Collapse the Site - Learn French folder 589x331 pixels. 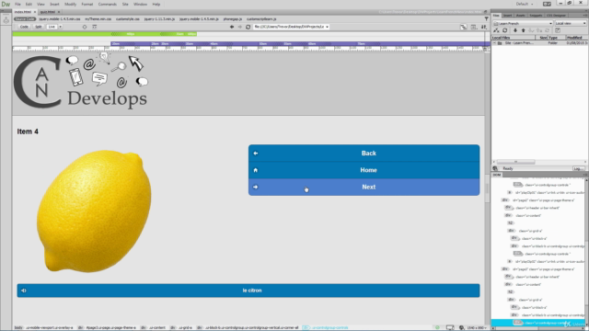[x=494, y=43]
